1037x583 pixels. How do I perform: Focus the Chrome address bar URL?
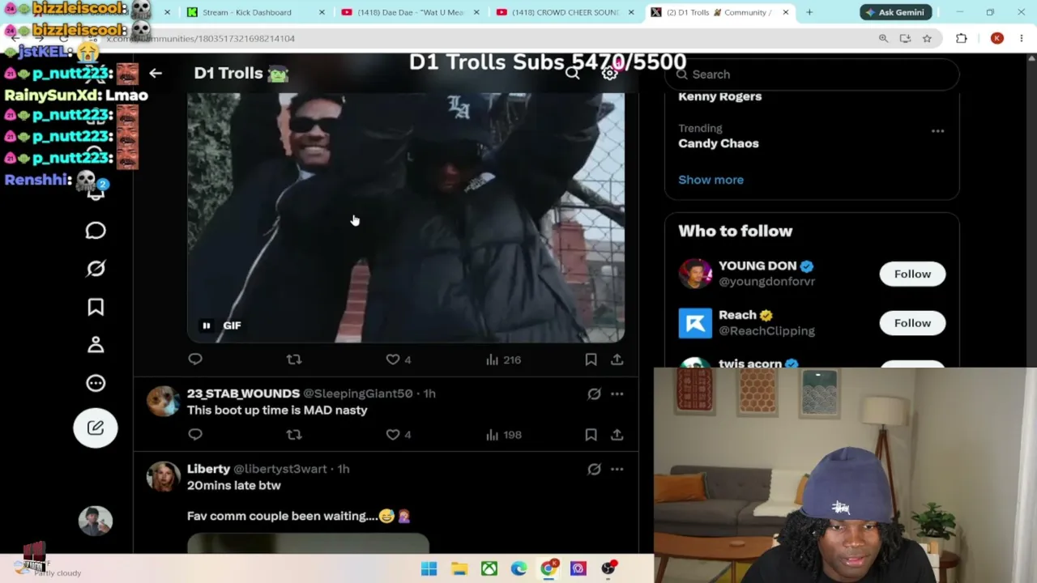point(201,38)
